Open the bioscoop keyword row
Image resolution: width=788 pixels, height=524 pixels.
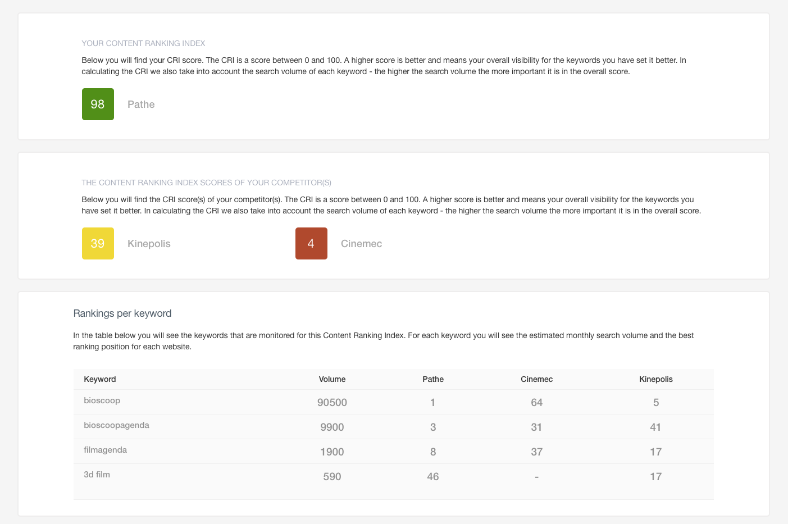[x=102, y=400]
